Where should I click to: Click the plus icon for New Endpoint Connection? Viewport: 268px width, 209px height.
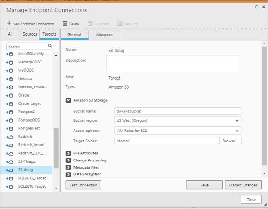(9, 23)
